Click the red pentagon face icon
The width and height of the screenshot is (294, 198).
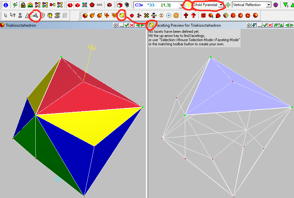pyautogui.click(x=132, y=15)
